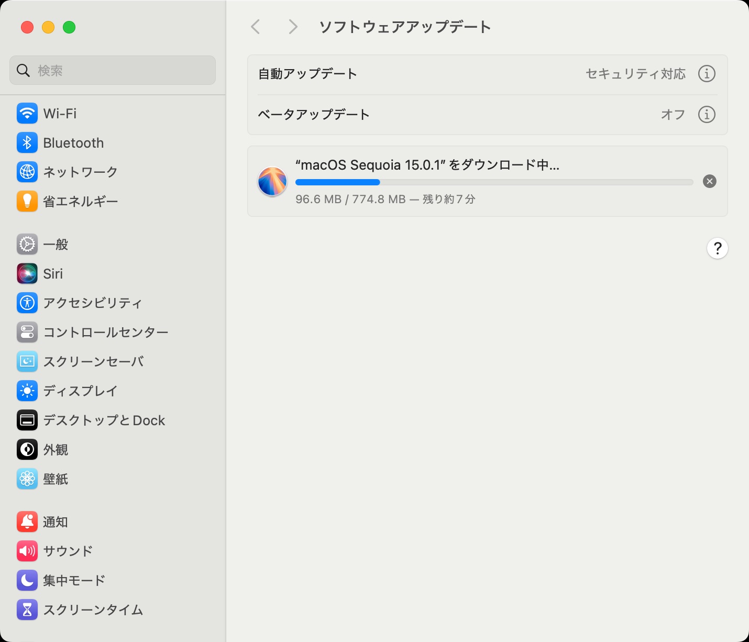Select the ネットワーク globe icon

tap(27, 172)
